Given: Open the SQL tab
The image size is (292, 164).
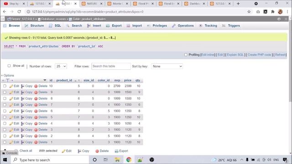Looking at the screenshot, I should point(55,26).
